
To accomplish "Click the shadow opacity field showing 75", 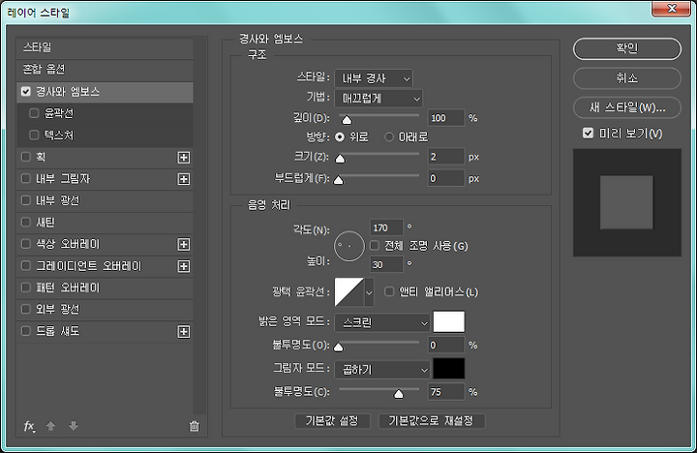I will tap(446, 392).
